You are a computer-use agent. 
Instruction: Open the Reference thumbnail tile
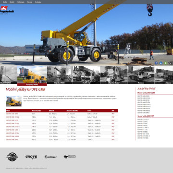coord(141,75)
